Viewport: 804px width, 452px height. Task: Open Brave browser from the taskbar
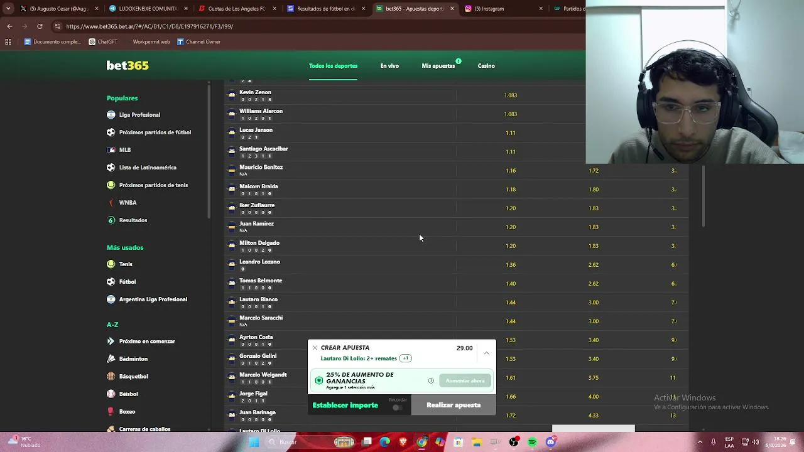(403, 442)
